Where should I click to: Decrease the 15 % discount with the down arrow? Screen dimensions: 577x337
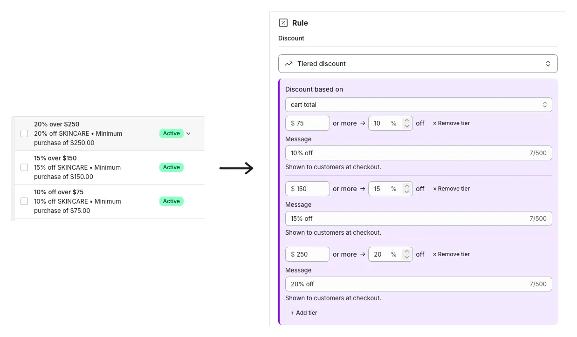(407, 192)
